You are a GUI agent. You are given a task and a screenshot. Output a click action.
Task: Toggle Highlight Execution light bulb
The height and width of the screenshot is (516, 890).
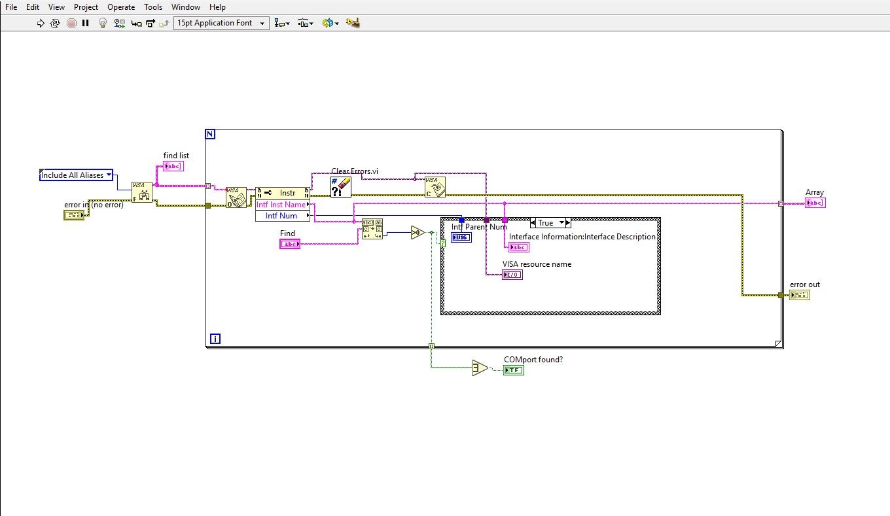pyautogui.click(x=103, y=23)
